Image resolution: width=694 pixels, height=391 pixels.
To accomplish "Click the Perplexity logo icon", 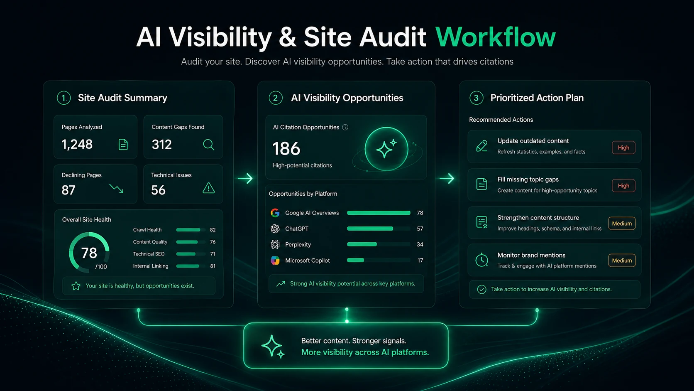I will 275,244.
